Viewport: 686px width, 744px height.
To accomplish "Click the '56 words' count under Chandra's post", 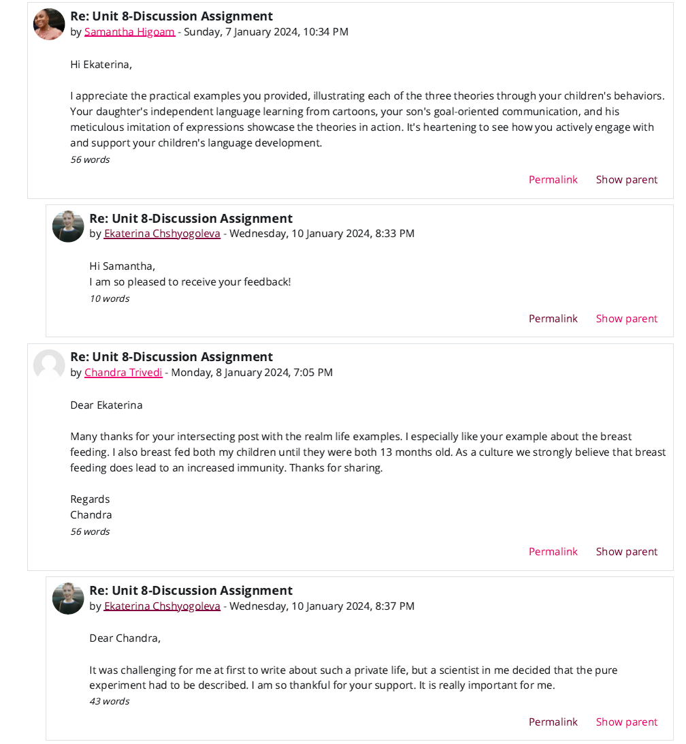I will coord(90,532).
